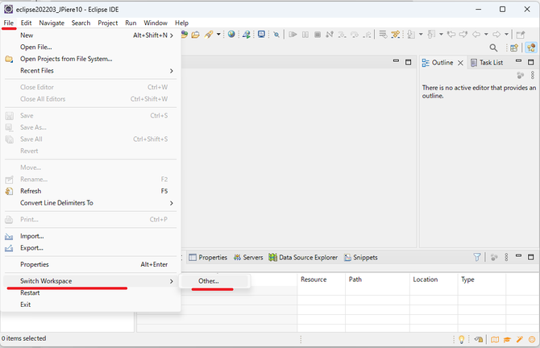Choose Other... from Switch Workspace submenu
The width and height of the screenshot is (540, 348).
point(208,281)
